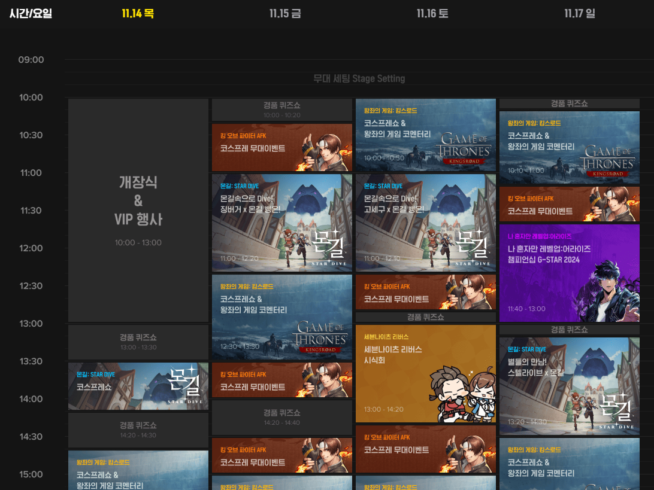This screenshot has height=490, width=654.
Task: Open the 왕좌의 게임 코멘터리 10:00-10:50 card
Action: click(x=426, y=135)
